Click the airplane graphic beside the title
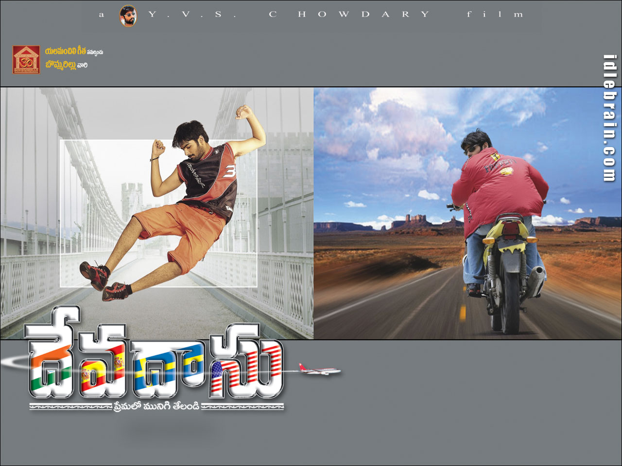Viewport: 622px width, 466px height. 321,371
